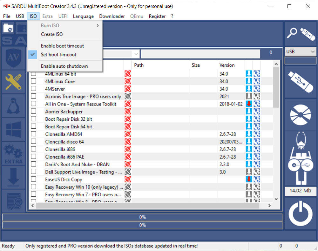Viewport: 318px width, 251px height.
Task: Sort list by Size column header
Action: pyautogui.click(x=203, y=65)
